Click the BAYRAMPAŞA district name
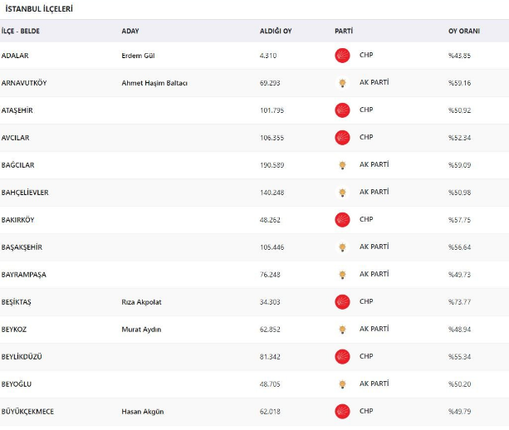The height and width of the screenshot is (430, 509). 24,275
